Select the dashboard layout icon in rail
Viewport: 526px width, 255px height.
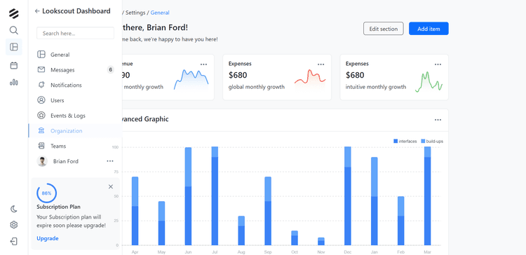(14, 47)
